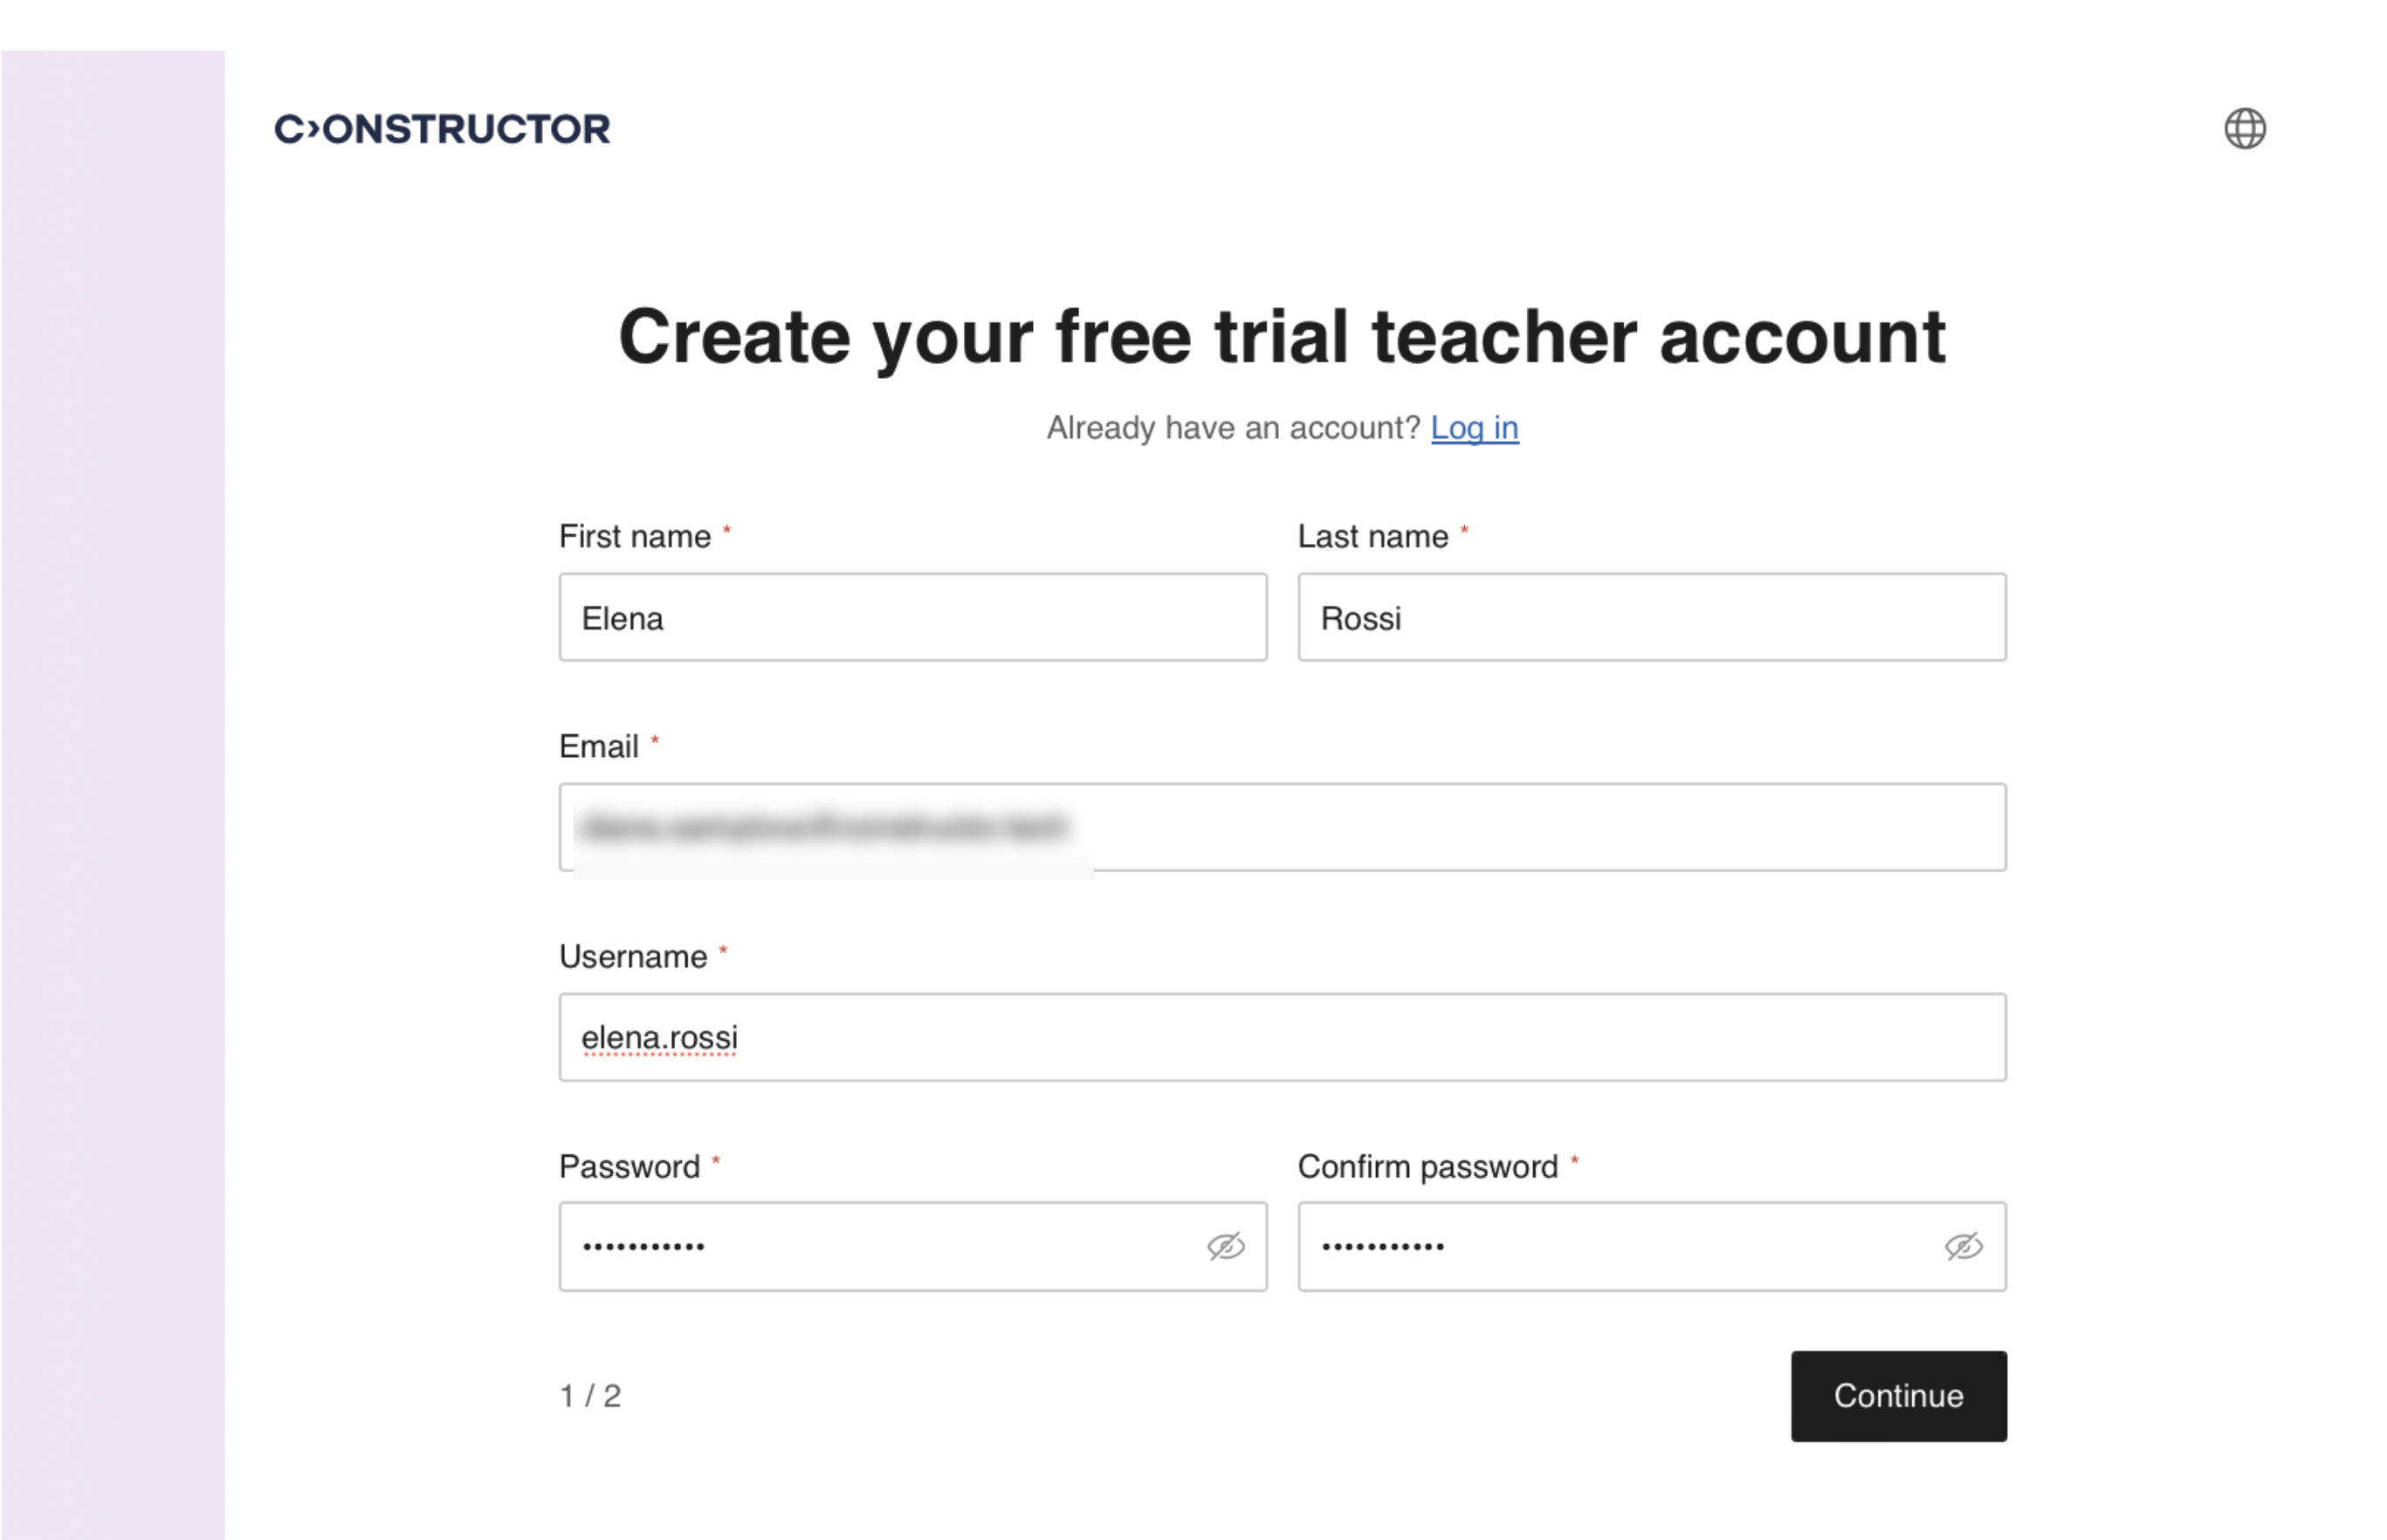Viewport: 2387px width, 1540px height.
Task: Reveal the Confirm password text via eye icon
Action: [x=1963, y=1246]
